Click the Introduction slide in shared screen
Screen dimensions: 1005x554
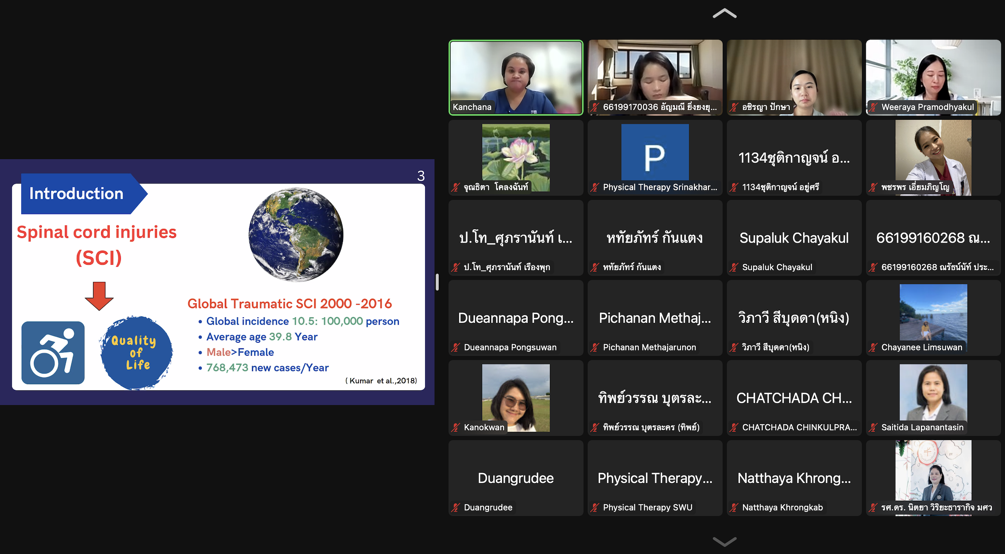pyautogui.click(x=217, y=282)
